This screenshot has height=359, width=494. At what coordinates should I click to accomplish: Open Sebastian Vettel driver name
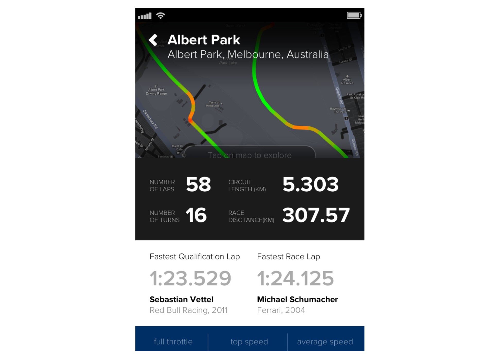coord(181,299)
